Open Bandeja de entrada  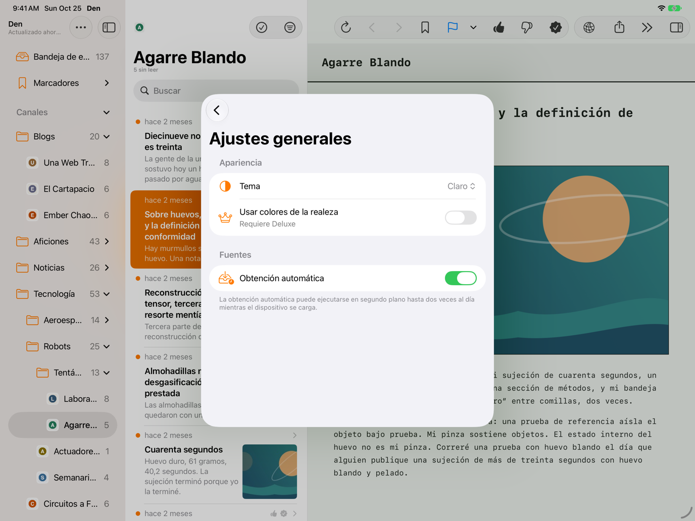(63, 57)
